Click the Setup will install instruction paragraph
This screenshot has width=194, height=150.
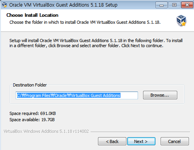tap(96, 43)
